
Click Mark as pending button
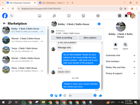point(64,38)
